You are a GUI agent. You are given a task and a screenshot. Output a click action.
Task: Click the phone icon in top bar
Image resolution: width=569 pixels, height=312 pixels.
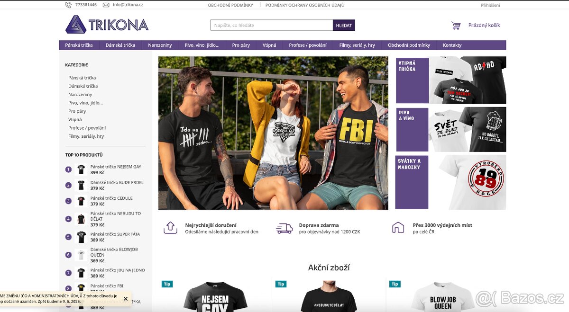pos(68,5)
